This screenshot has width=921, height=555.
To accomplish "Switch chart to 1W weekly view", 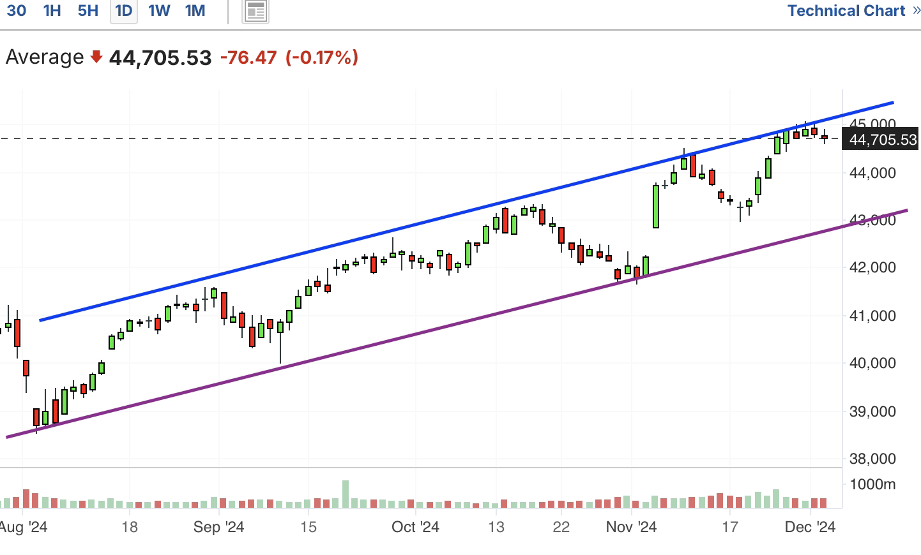I will point(159,10).
